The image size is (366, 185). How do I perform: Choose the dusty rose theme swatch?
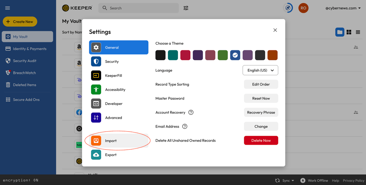point(210,55)
